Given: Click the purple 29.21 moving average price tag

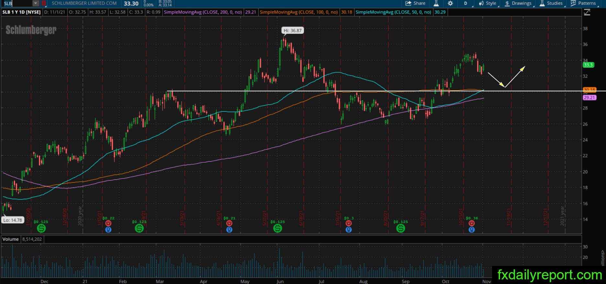Looking at the screenshot, I should 589,97.
